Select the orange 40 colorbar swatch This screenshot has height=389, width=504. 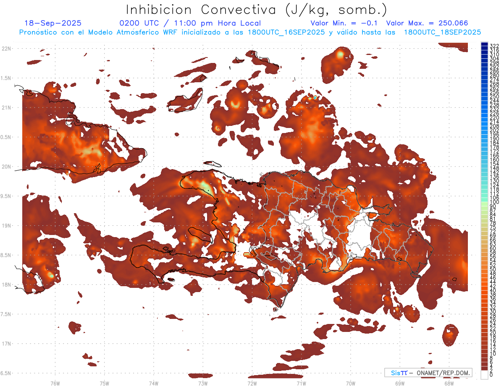click(484, 290)
